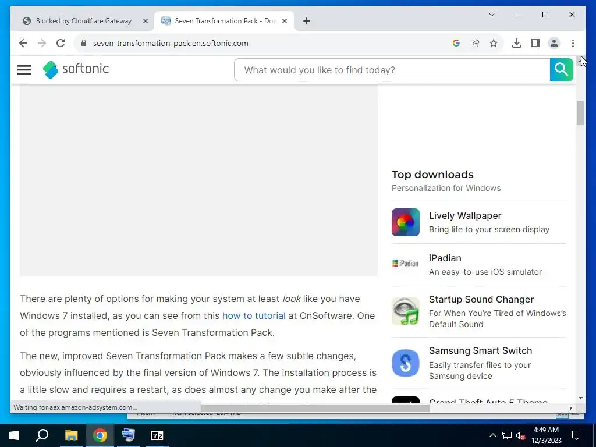Screen dimensions: 596x447
Task: Open Windows Start menu
Action: click(14, 435)
